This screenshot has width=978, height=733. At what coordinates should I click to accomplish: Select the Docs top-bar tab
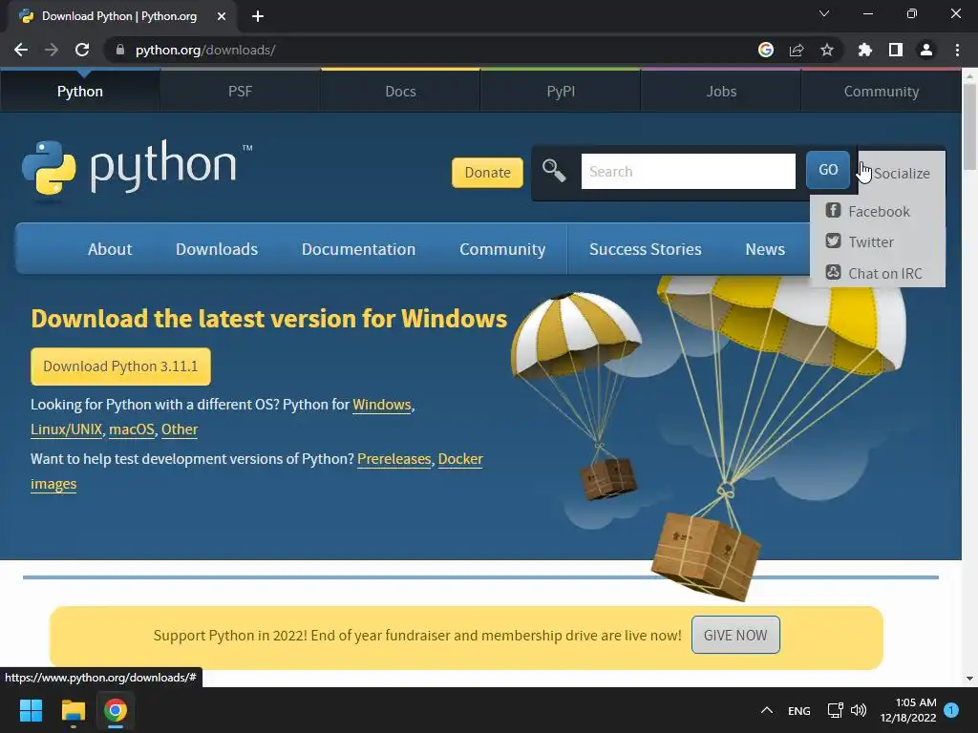[400, 91]
